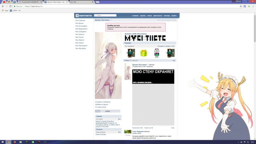Screen dimensions: 256x144
Task: Click Отправить подарок link
Action: tap(164, 46)
